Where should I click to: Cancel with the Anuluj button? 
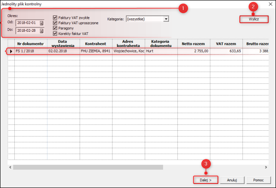(x=232, y=180)
